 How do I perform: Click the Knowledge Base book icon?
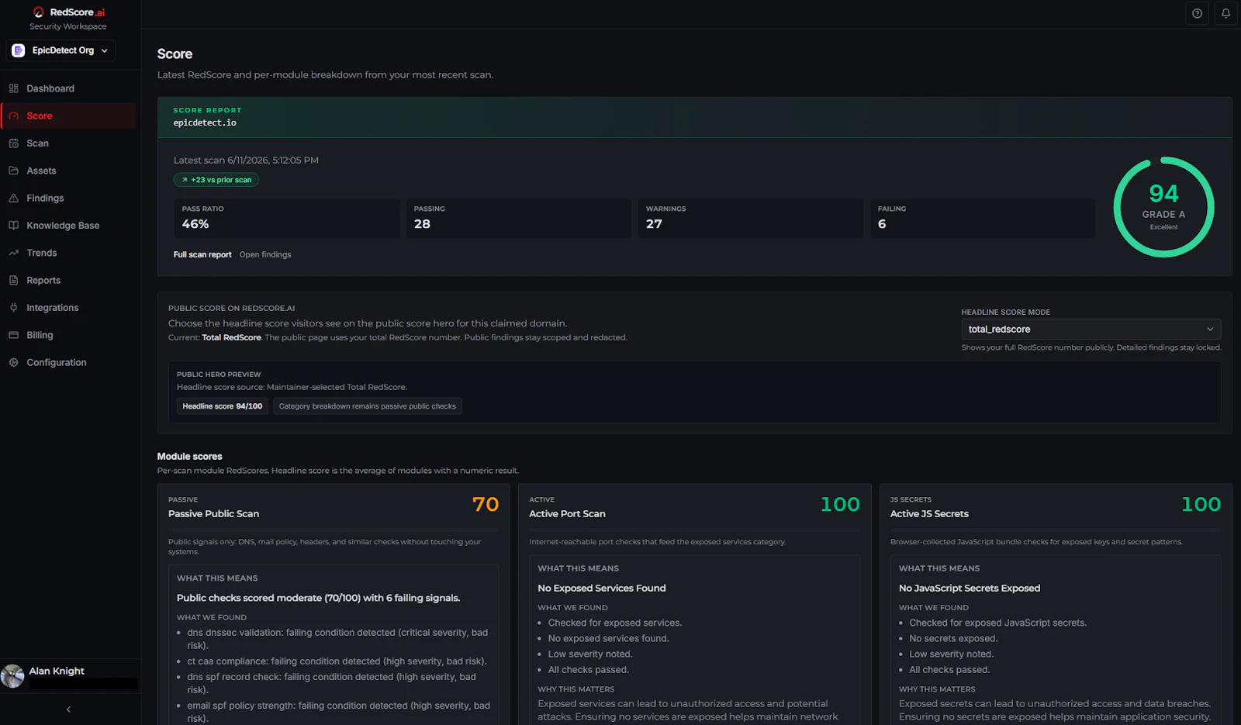coord(14,226)
